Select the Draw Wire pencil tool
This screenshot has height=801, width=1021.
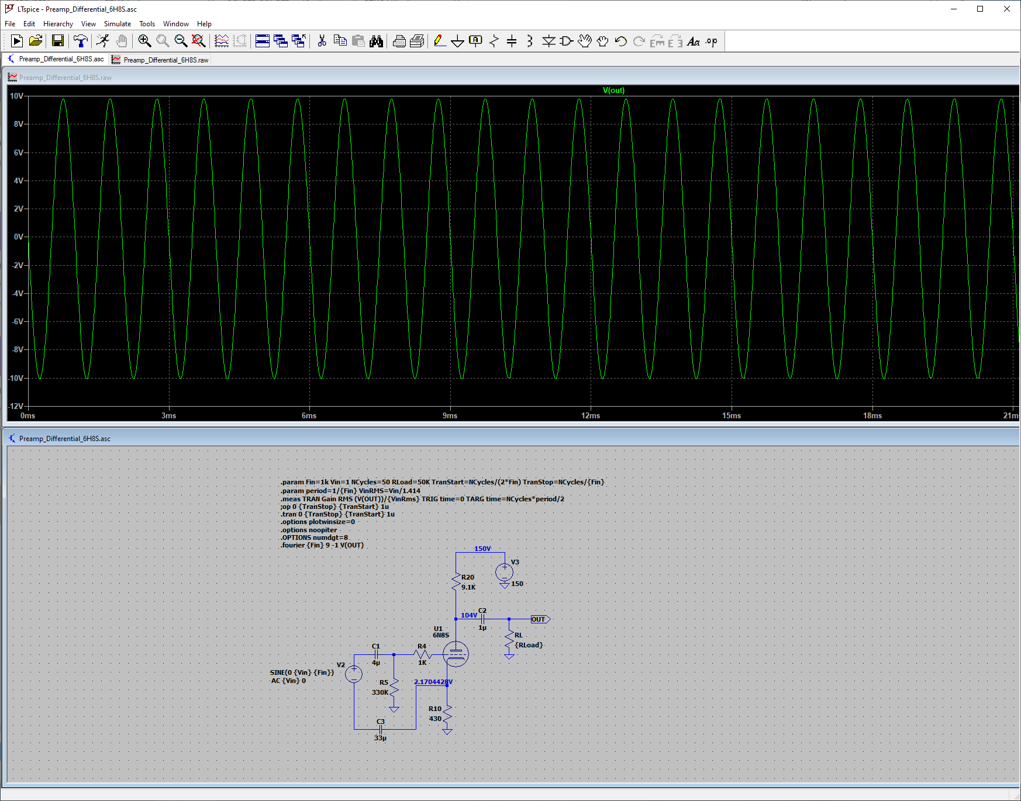tap(440, 41)
